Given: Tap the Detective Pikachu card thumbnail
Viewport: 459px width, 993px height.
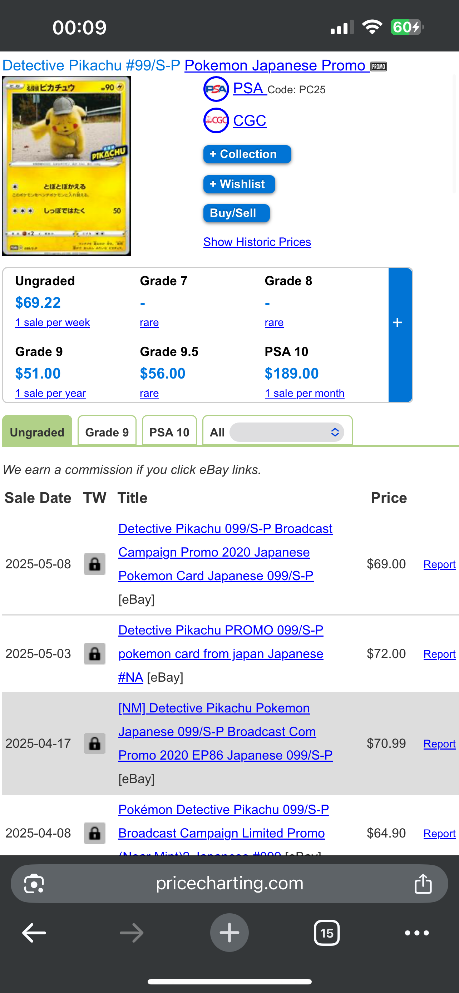Looking at the screenshot, I should coord(66,166).
